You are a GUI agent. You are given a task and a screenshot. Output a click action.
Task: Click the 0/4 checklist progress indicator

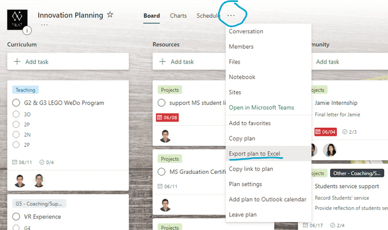(47, 162)
